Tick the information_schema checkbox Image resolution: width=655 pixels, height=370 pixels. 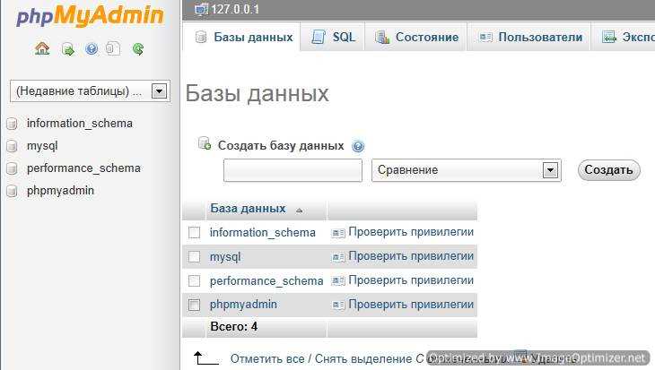pyautogui.click(x=194, y=232)
